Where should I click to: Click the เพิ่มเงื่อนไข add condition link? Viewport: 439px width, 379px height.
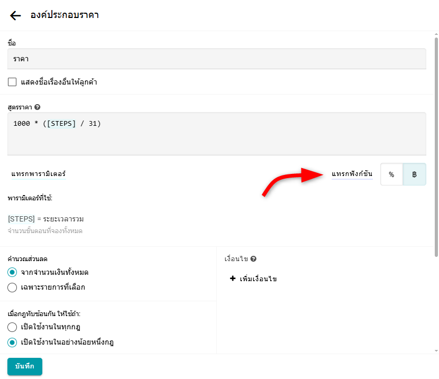point(258,279)
